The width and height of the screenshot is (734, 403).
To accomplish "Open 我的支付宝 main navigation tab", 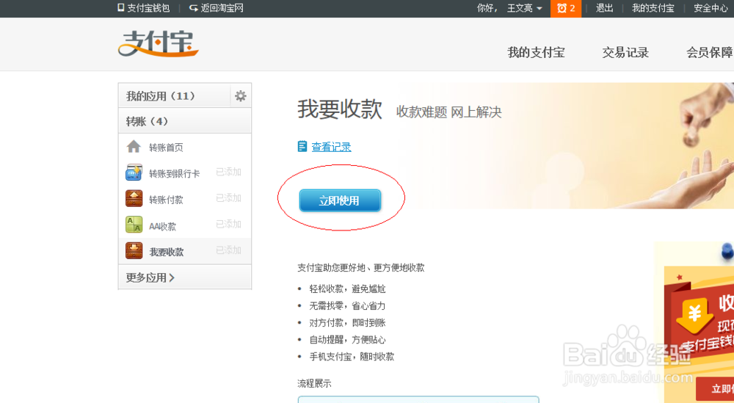I will coord(536,52).
